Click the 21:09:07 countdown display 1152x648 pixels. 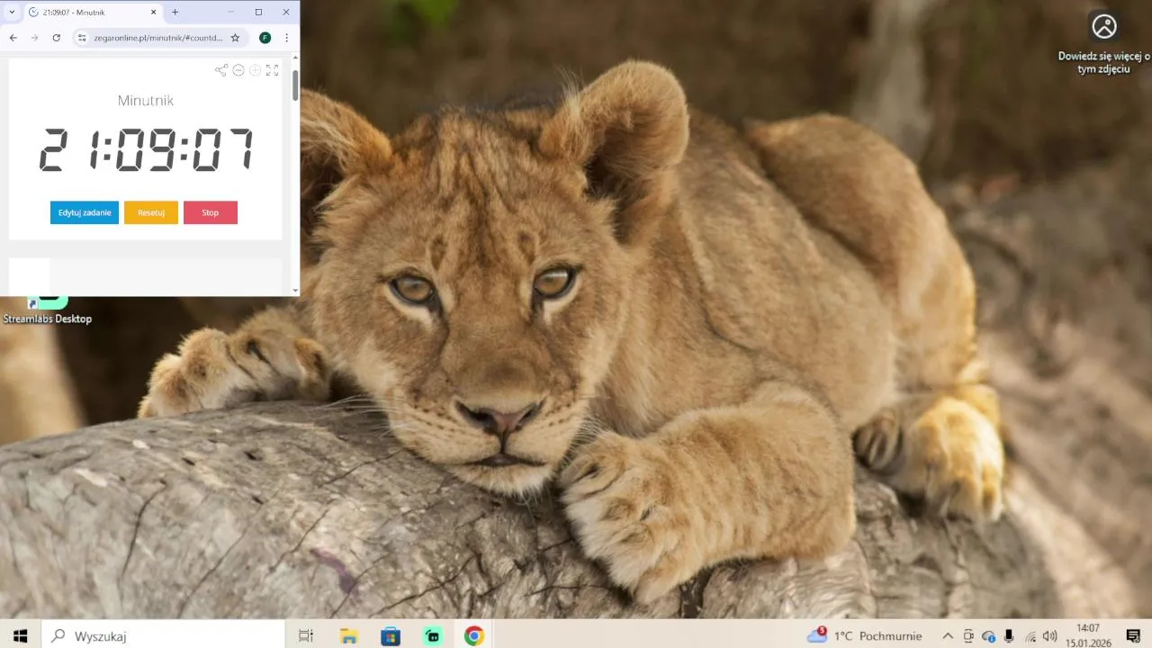click(x=146, y=149)
